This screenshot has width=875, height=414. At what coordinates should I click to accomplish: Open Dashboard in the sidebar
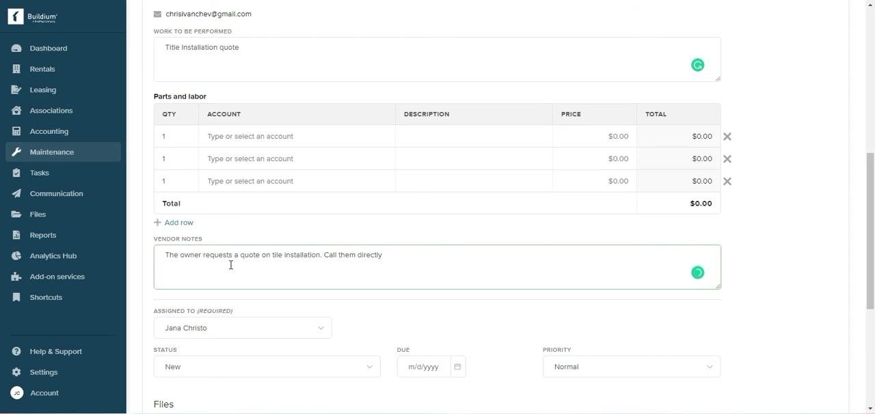49,49
